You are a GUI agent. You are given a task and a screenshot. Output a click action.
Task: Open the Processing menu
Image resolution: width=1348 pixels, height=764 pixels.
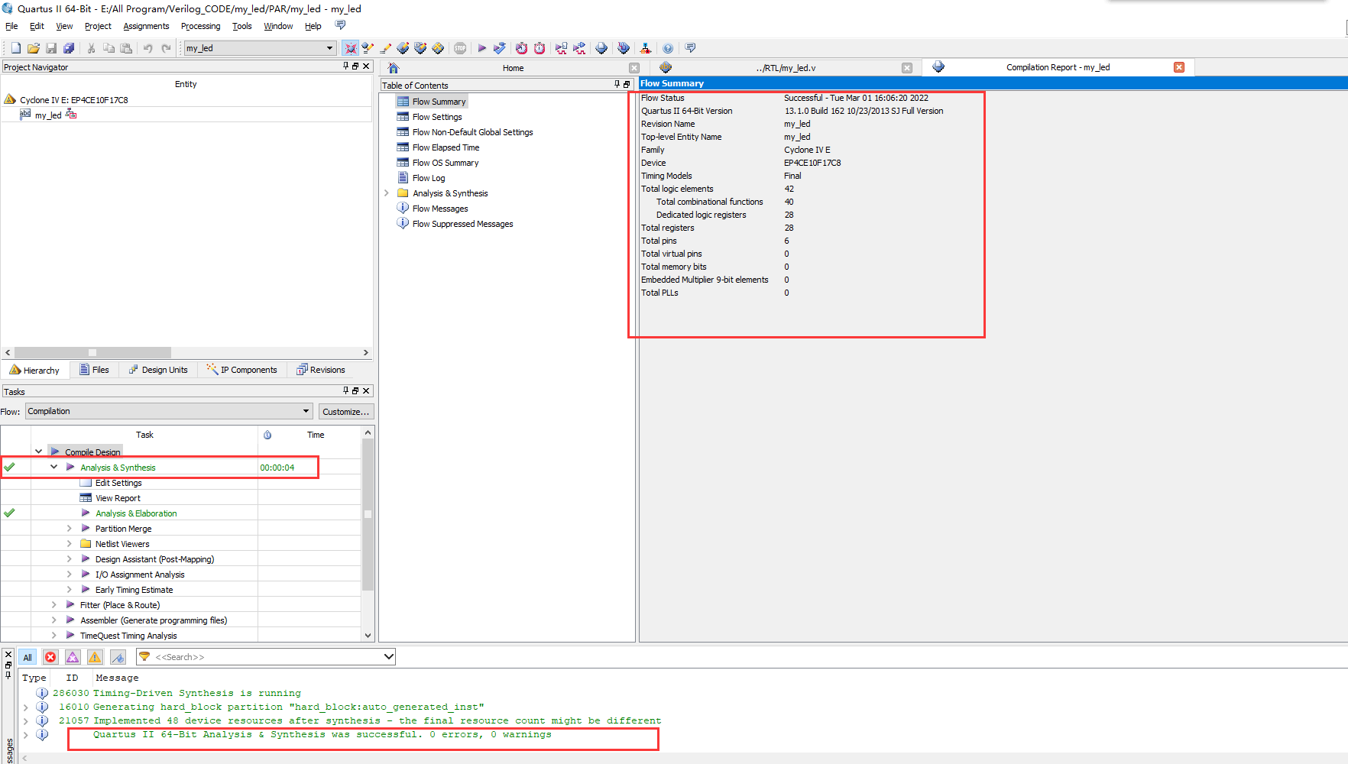pyautogui.click(x=200, y=26)
